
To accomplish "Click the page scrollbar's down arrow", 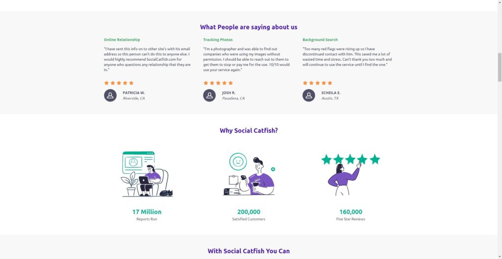I will [500, 256].
